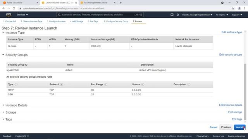248x139 pixels.
Task: Click Edit security groups link
Action: [231, 54]
